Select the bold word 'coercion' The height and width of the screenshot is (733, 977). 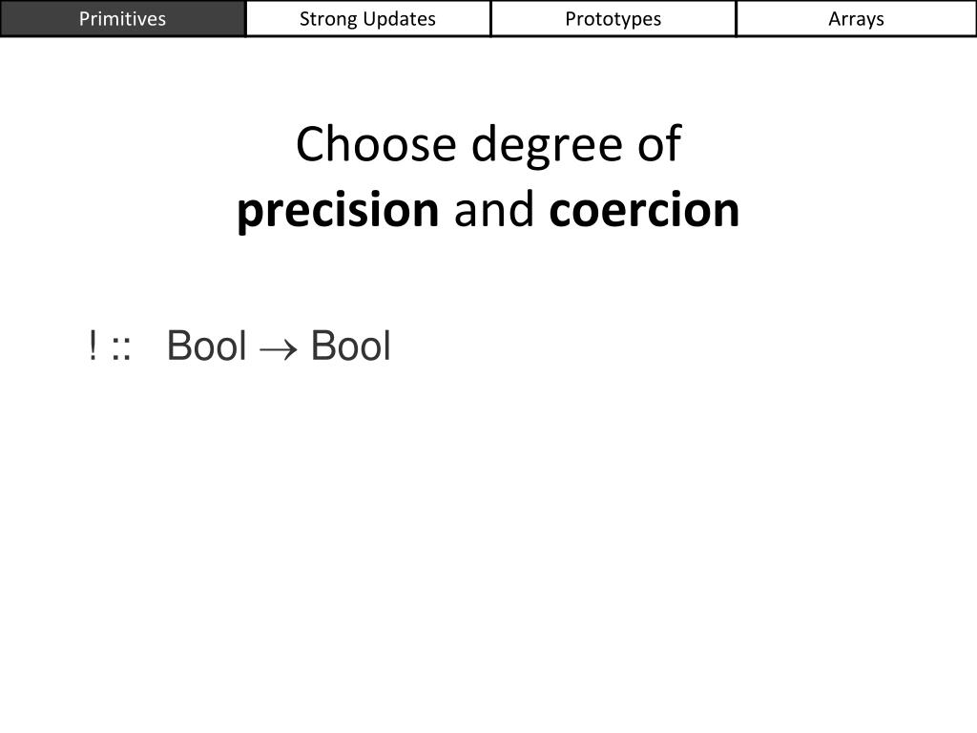[644, 209]
